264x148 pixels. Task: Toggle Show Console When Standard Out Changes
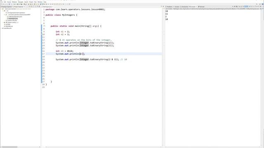point(245,7)
